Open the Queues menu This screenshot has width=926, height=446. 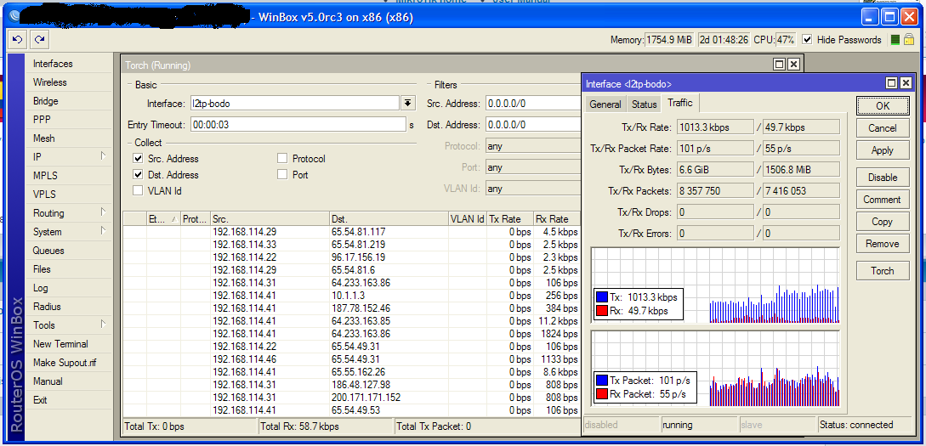coord(48,250)
